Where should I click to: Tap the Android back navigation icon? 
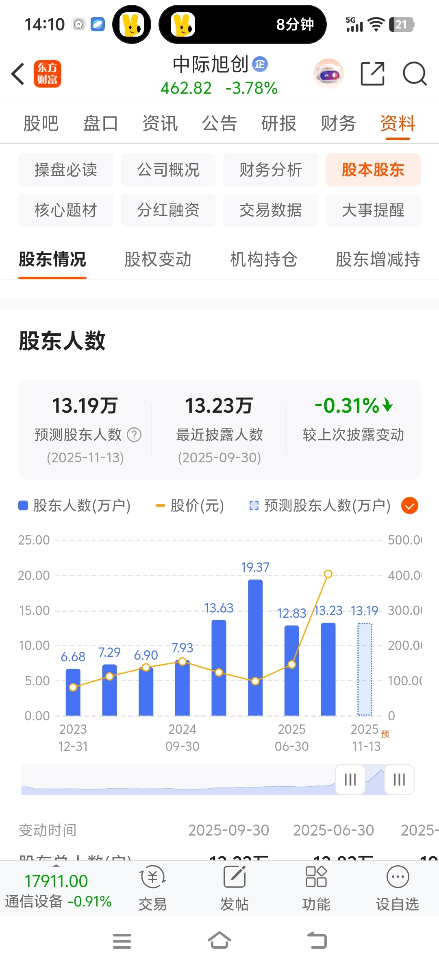(x=317, y=940)
